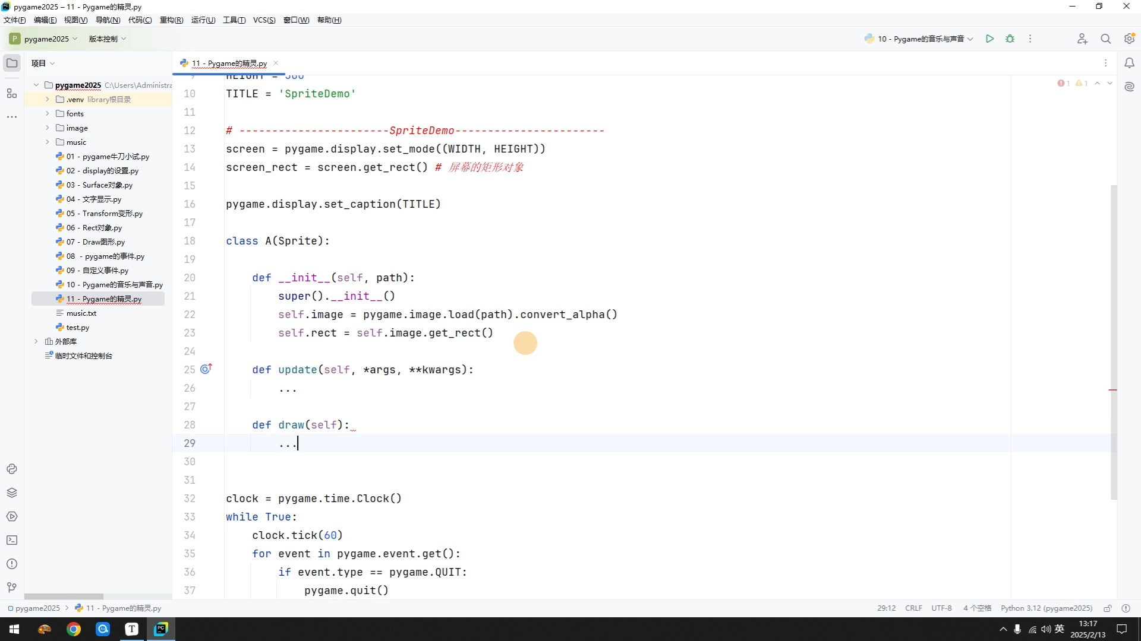Open Problems tool window icon

coord(12,564)
